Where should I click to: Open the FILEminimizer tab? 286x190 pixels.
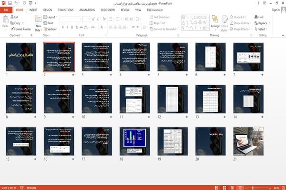155,10
